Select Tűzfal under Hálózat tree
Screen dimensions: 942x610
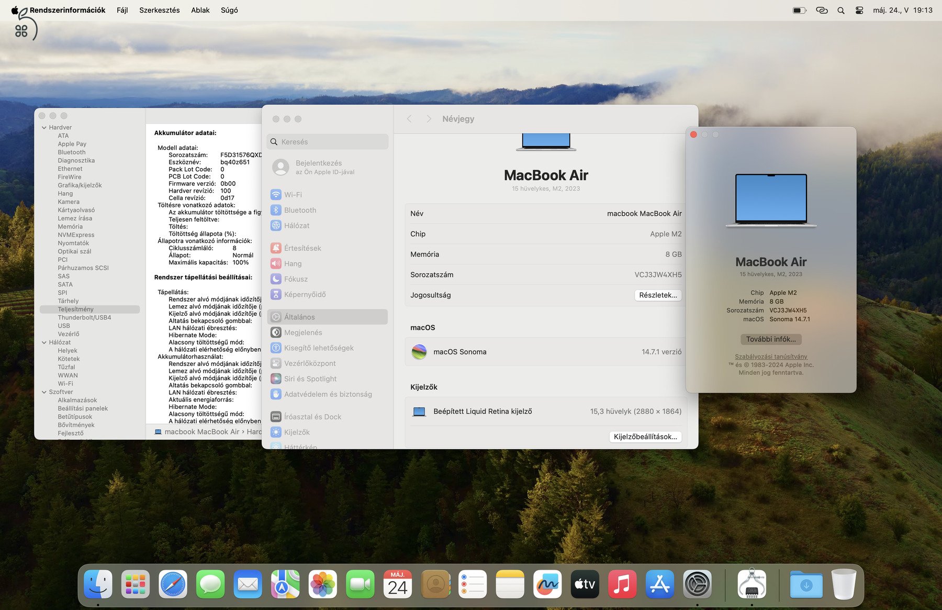tap(66, 367)
